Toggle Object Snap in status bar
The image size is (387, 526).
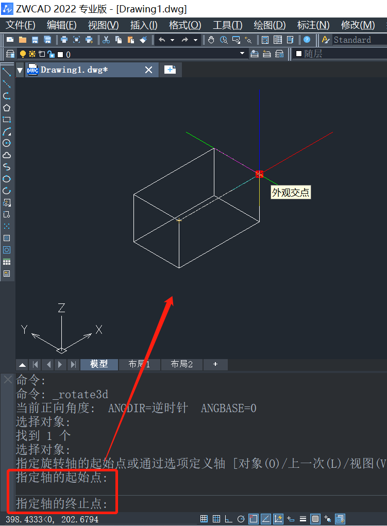coord(254,519)
